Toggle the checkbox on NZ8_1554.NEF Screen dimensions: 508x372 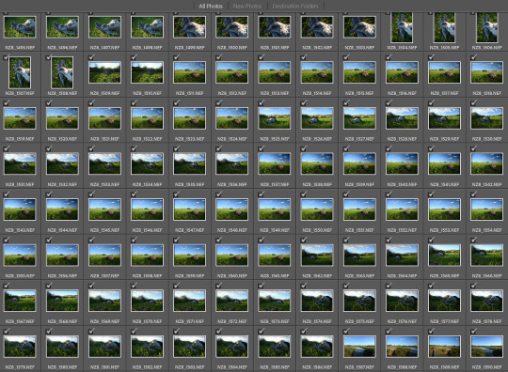point(473,194)
